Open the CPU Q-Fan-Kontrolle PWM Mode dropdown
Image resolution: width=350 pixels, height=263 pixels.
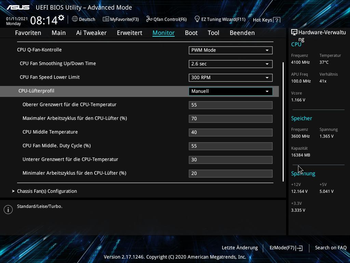[231, 50]
